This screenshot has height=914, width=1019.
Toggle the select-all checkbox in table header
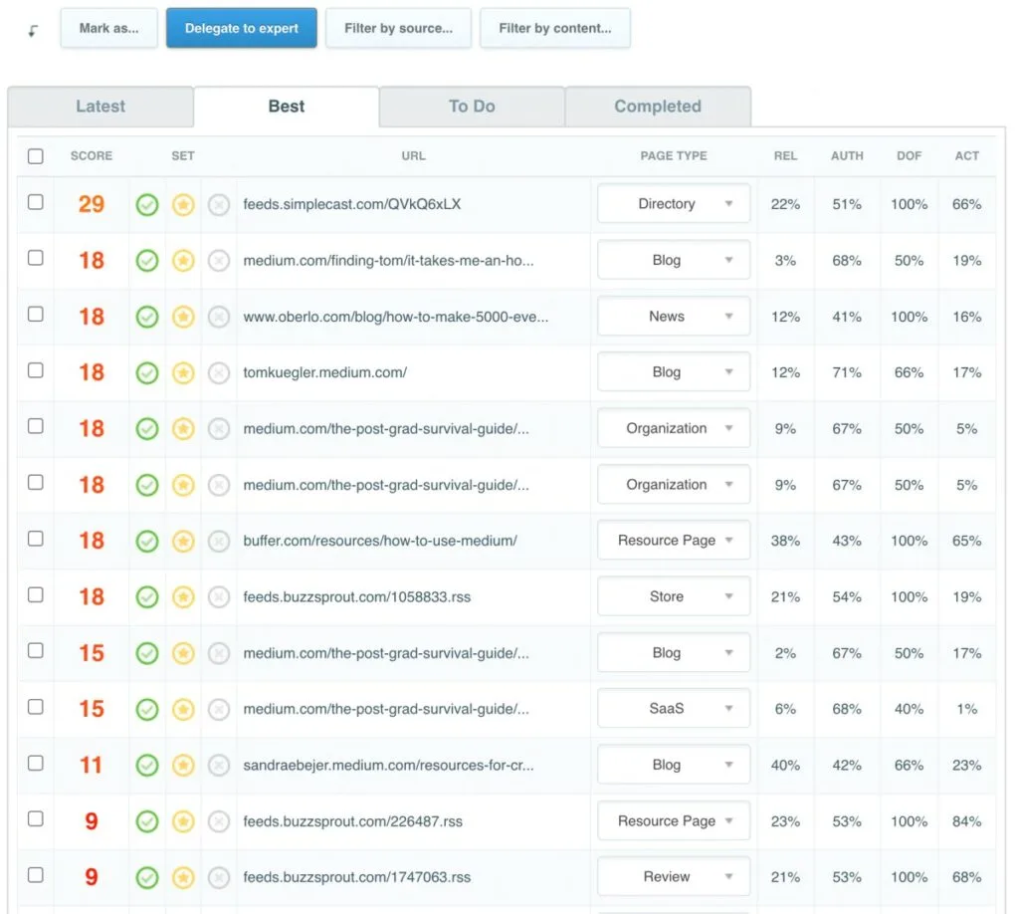click(x=36, y=156)
